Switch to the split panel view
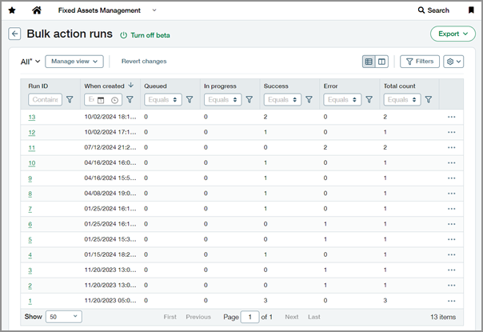This screenshot has width=483, height=332. [381, 61]
